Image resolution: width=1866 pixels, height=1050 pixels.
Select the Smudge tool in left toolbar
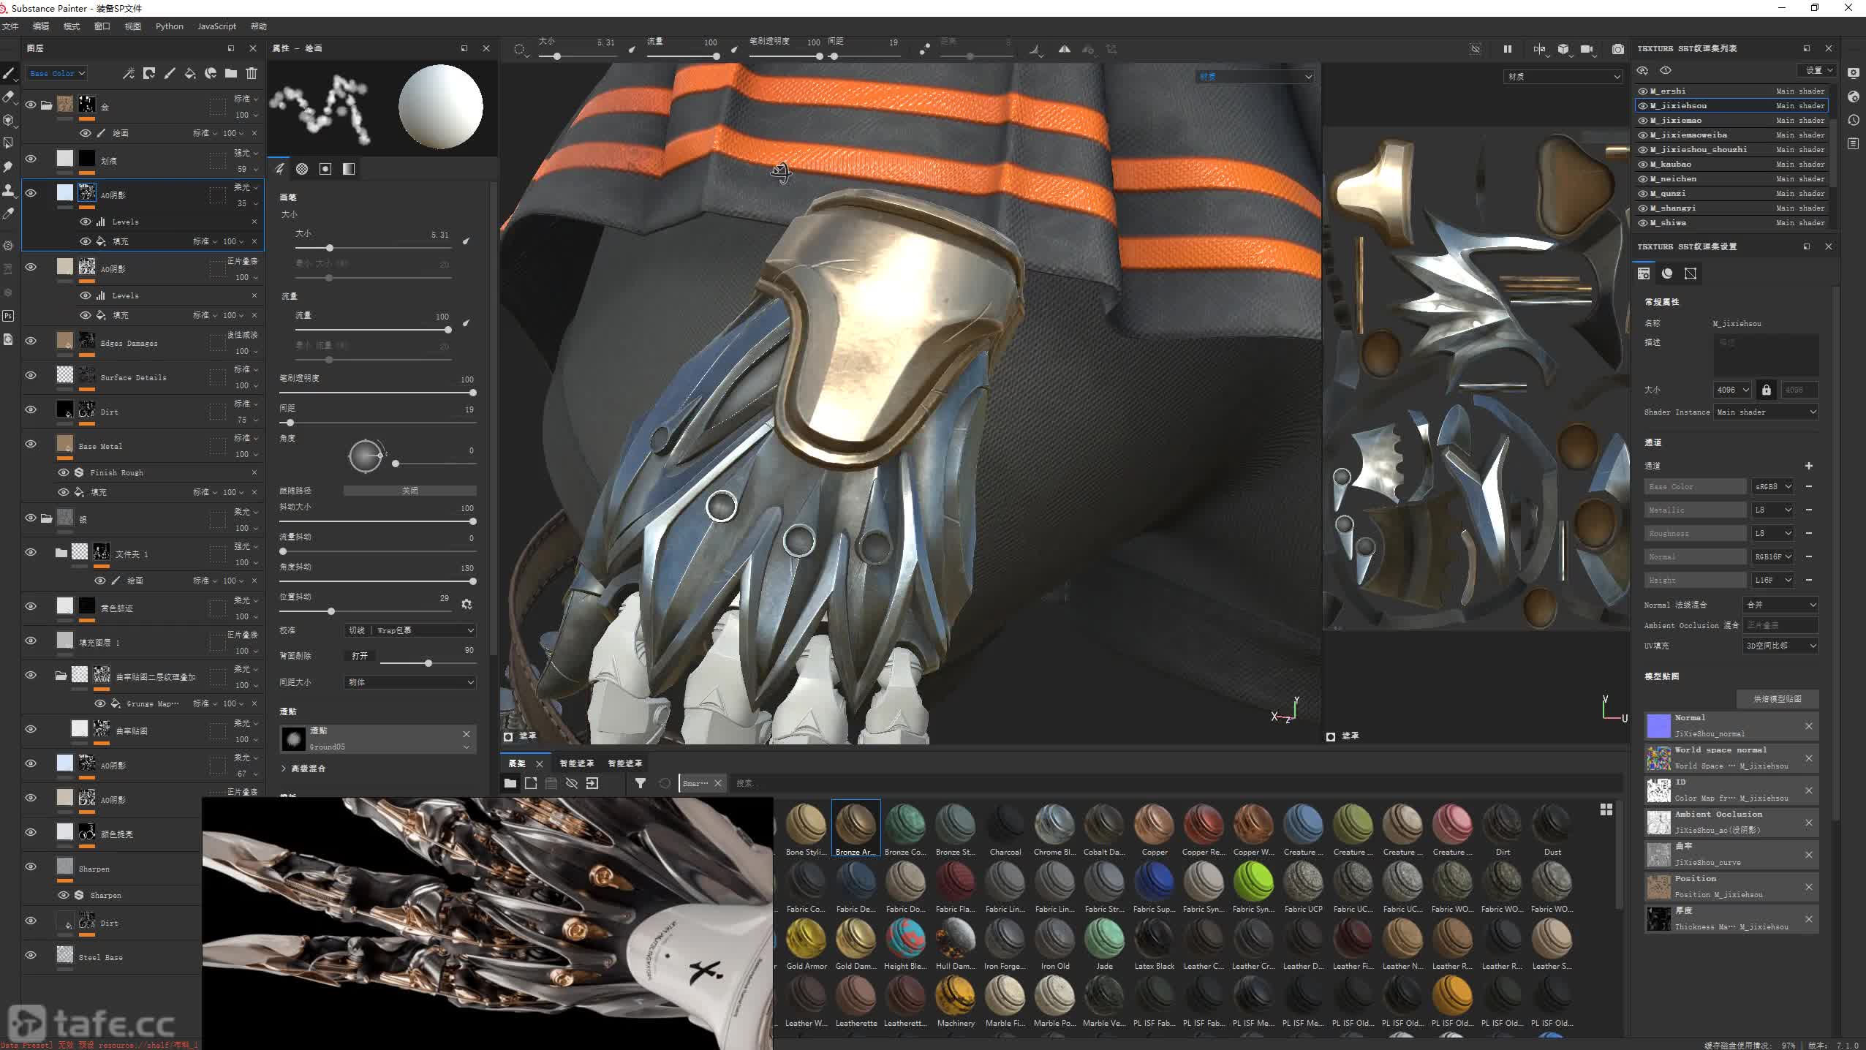[9, 167]
